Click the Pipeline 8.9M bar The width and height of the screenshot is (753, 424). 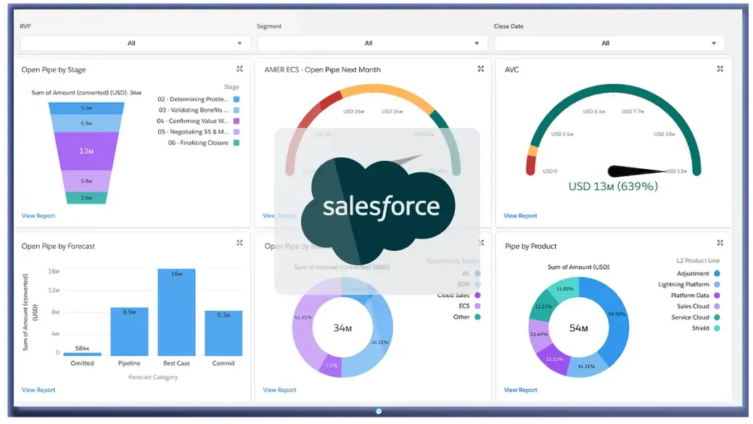coord(129,331)
